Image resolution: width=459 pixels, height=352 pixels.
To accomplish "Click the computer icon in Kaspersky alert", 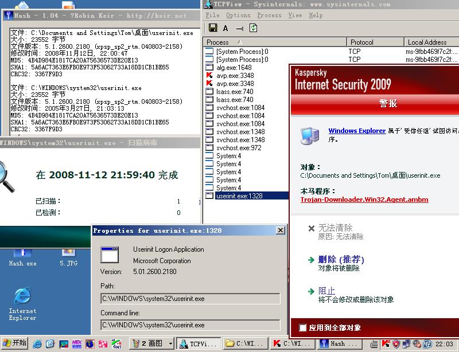I will pos(310,136).
